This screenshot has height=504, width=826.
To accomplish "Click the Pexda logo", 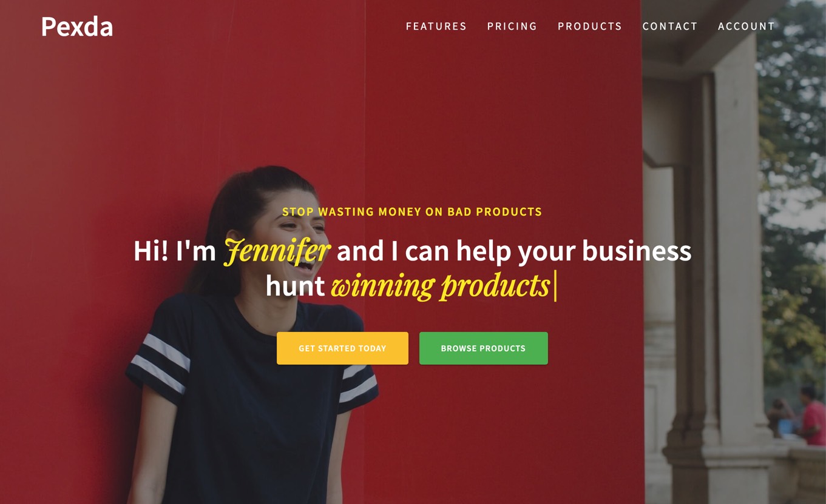I will (x=76, y=27).
